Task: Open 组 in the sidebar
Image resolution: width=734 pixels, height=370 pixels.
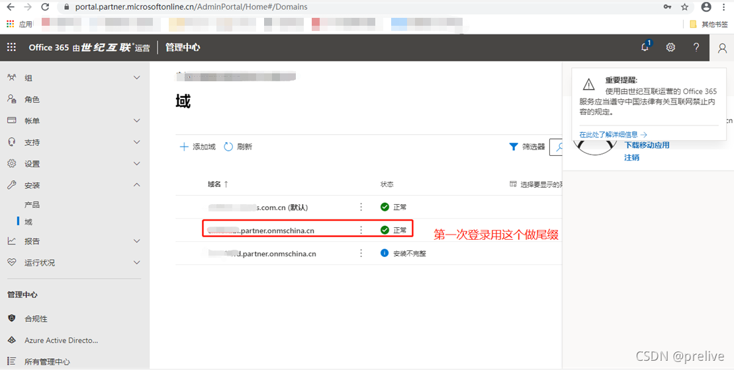Action: pos(28,78)
